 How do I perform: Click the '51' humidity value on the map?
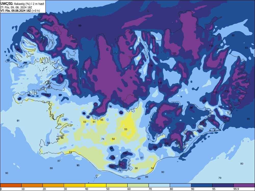(94, 122)
